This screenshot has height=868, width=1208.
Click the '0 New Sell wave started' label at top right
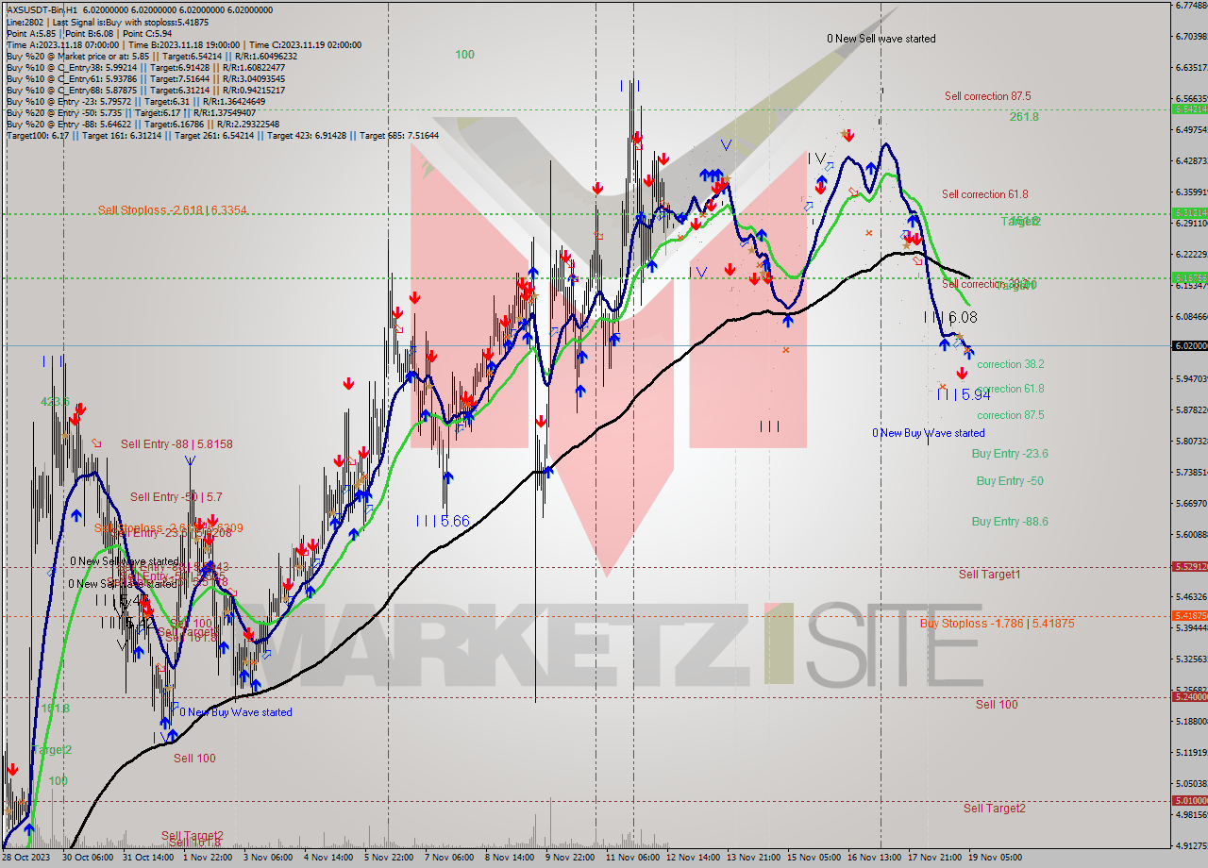881,39
